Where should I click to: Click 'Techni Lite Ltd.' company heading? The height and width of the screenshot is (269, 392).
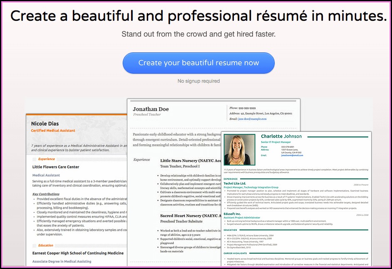point(235,183)
